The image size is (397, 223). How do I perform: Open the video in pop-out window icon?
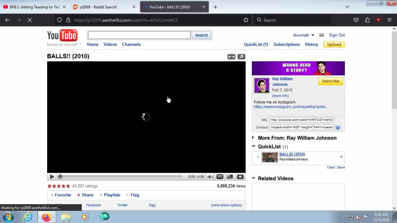tap(241, 57)
